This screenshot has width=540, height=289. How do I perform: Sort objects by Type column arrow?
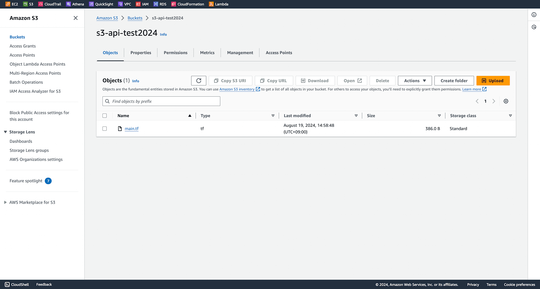point(273,116)
